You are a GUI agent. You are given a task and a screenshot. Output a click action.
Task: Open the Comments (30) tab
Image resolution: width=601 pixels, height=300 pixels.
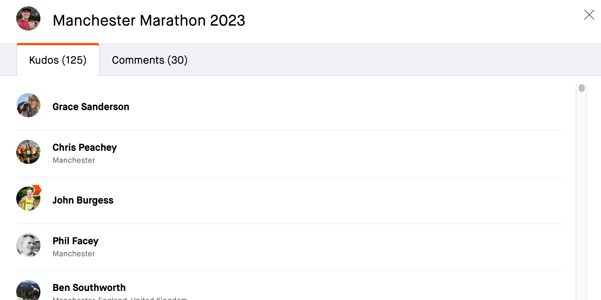point(149,60)
